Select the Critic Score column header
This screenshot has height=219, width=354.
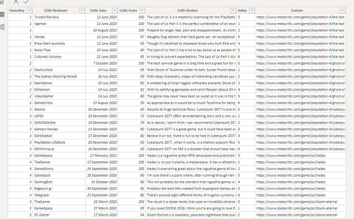click(x=132, y=10)
